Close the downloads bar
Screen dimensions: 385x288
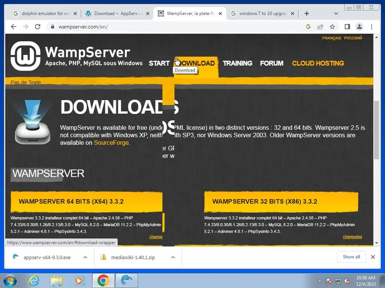point(373,257)
